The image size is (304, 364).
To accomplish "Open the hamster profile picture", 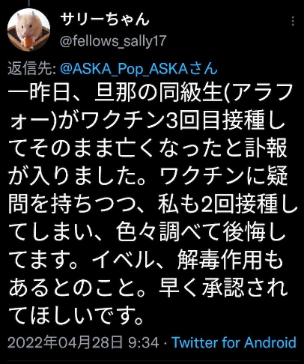I will pos(28,30).
